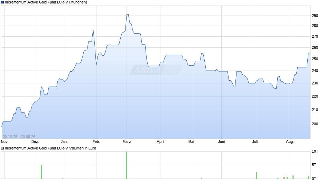Click the 'Dez.' month label on the x-axis
This screenshot has height=182, width=325.
35,142
